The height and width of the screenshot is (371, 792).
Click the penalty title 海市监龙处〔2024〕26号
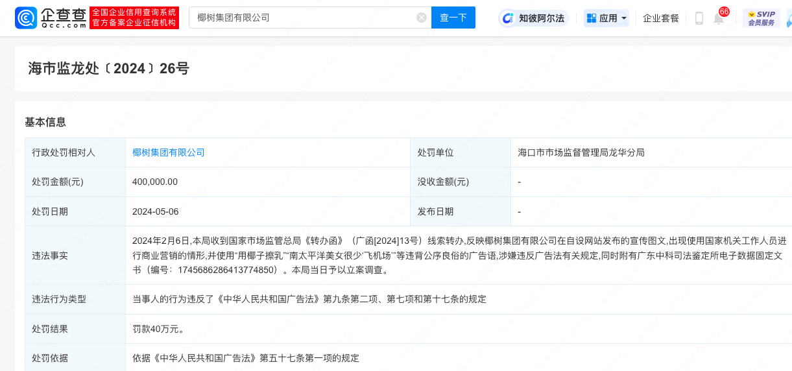(109, 68)
